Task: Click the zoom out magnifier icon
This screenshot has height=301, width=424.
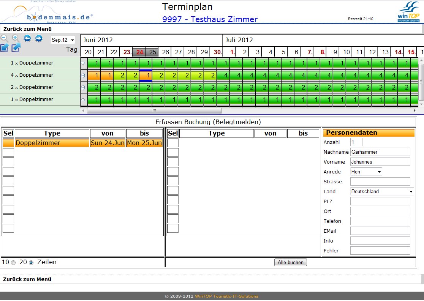Action: [4, 38]
